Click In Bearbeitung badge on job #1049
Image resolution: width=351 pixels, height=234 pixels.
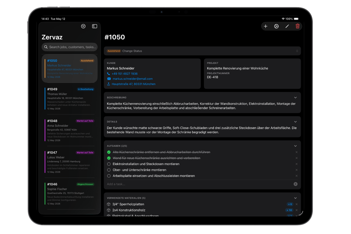coord(86,89)
